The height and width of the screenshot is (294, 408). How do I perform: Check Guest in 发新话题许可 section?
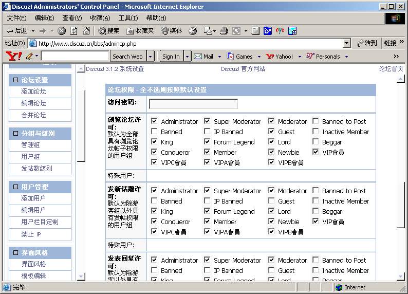tap(271, 200)
